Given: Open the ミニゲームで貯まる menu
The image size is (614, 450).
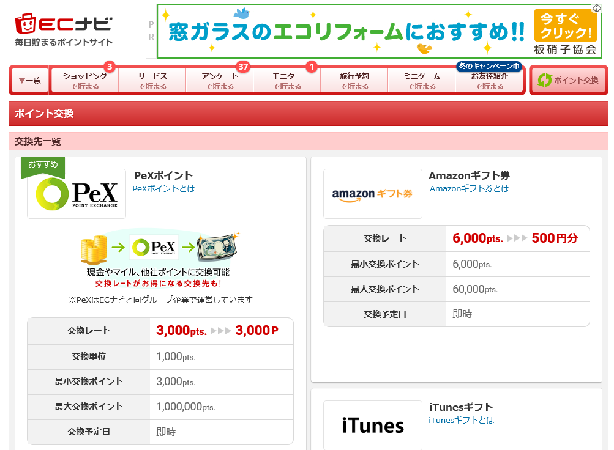Looking at the screenshot, I should point(422,81).
